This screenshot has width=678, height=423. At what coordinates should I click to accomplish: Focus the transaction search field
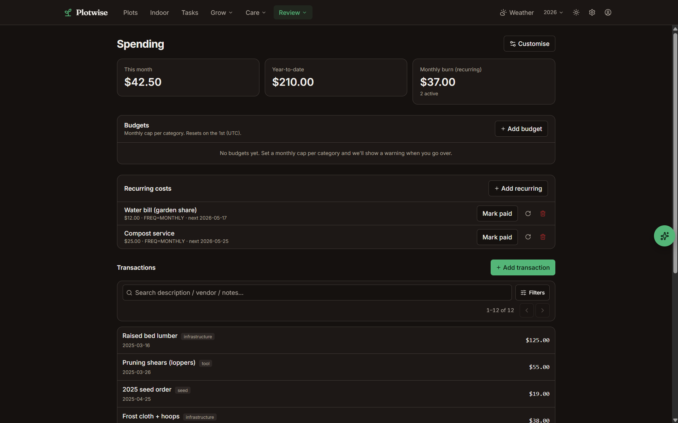[317, 293]
